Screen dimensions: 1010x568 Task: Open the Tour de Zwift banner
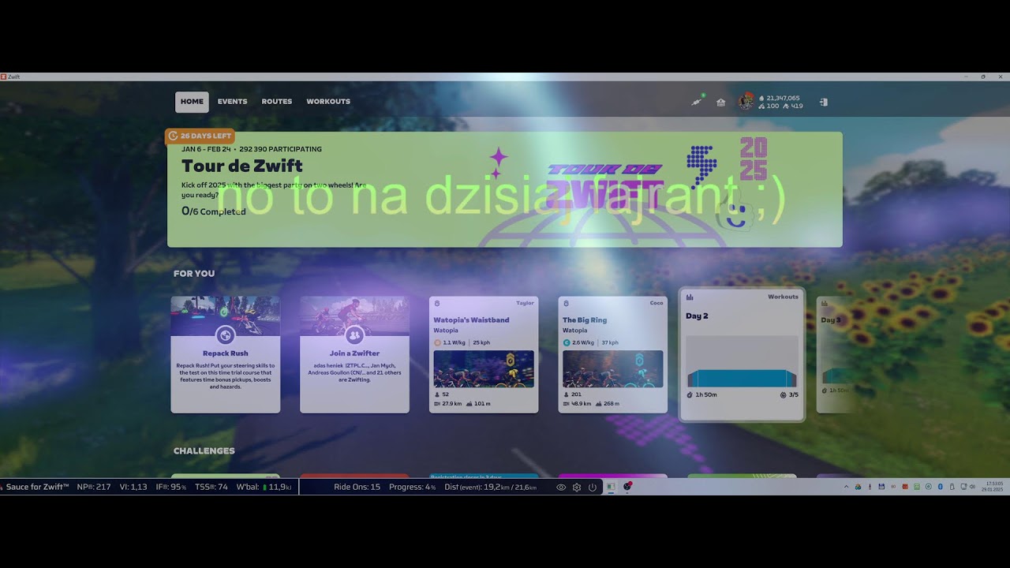pos(505,189)
